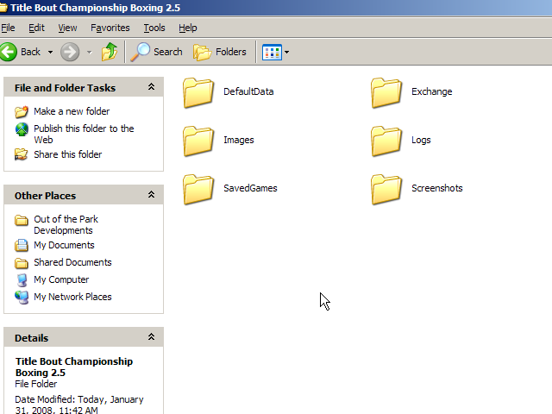Open the Edit menu
The width and height of the screenshot is (552, 414).
36,28
